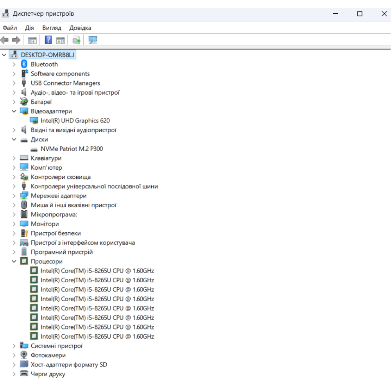Click the blue Help question mark icon
The image size is (391, 391).
click(x=48, y=40)
